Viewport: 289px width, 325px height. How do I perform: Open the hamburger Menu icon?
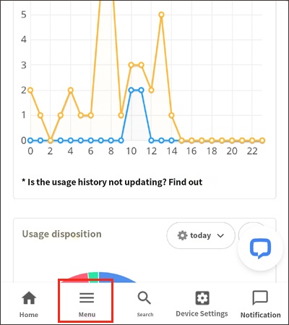click(x=87, y=297)
